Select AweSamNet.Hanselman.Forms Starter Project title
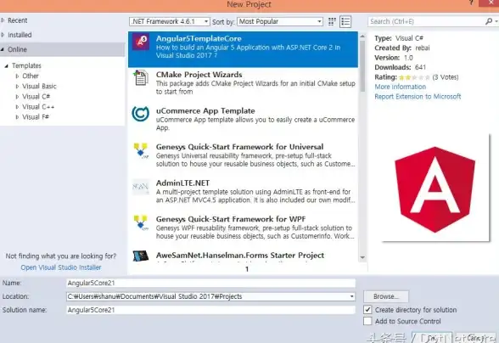Screen dimensions: 499x343 click(240, 256)
